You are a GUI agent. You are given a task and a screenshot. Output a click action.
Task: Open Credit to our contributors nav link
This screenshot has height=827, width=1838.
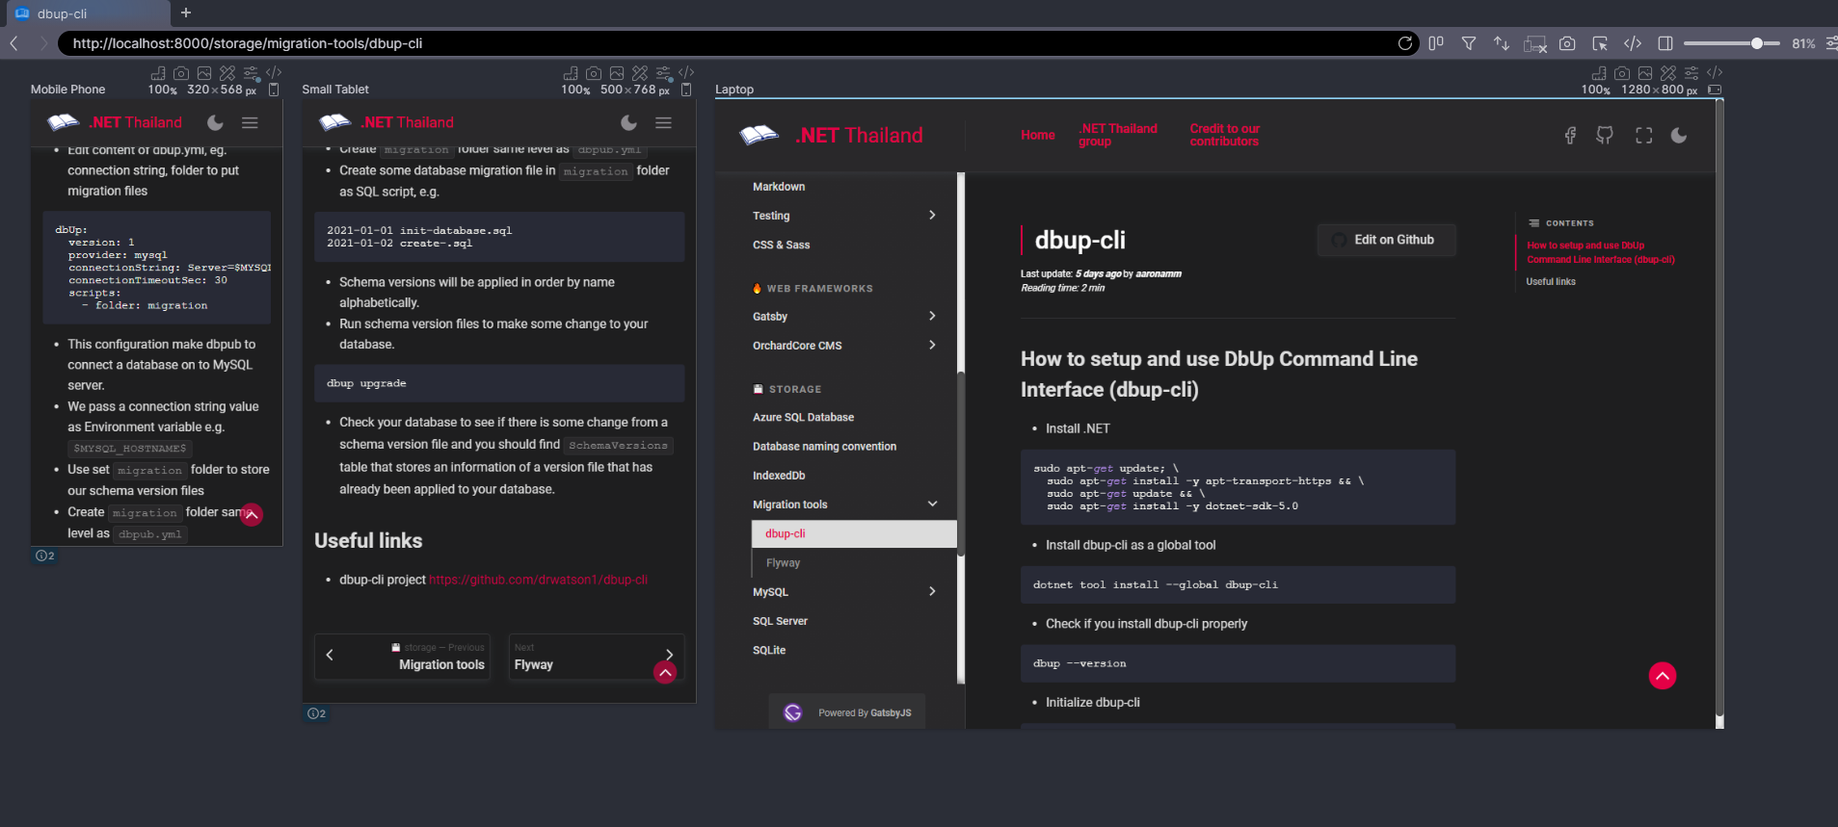click(x=1225, y=135)
